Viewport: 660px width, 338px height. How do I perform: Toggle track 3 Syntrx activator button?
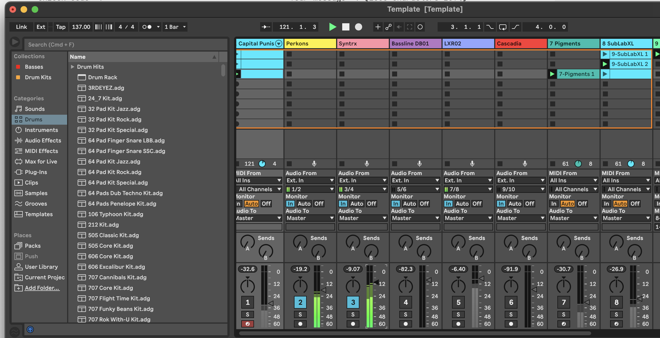click(353, 302)
